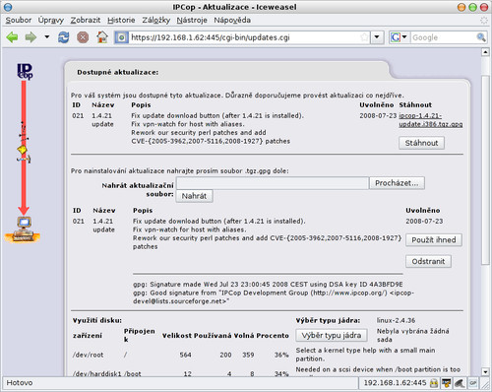Open the home page icon
492x392 pixels.
(x=102, y=37)
